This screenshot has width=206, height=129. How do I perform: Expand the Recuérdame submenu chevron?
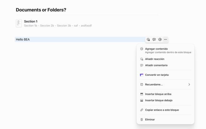189,85
